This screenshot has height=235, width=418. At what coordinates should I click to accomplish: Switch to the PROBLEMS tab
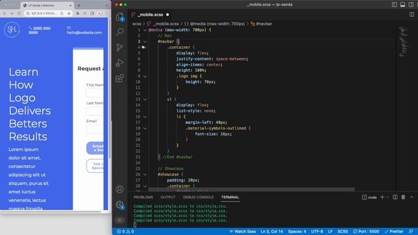pos(144,197)
